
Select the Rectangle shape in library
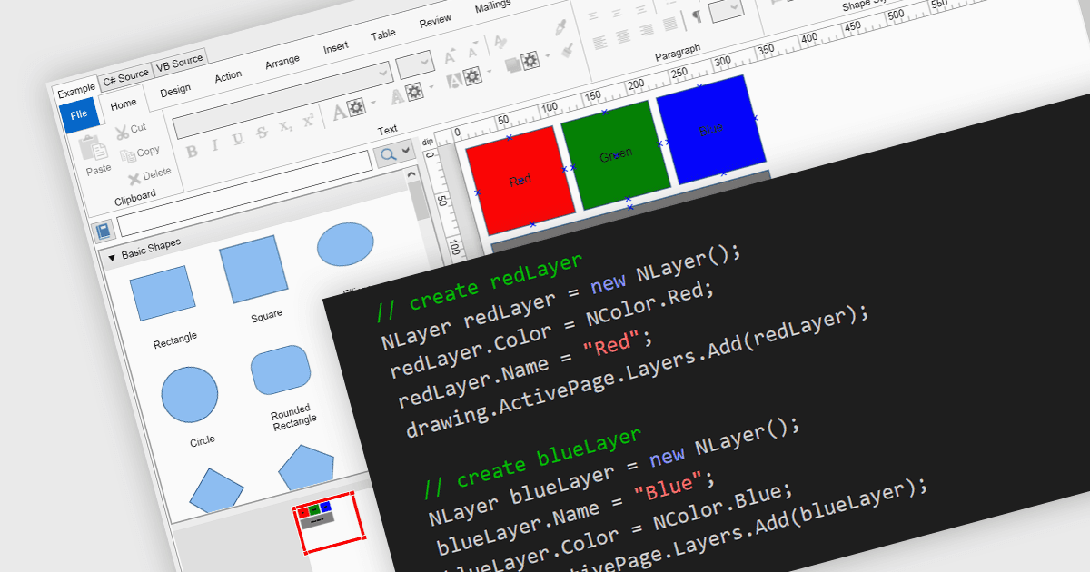[x=163, y=292]
